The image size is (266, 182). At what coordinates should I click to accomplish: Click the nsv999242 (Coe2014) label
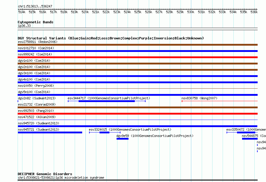point(35,54)
